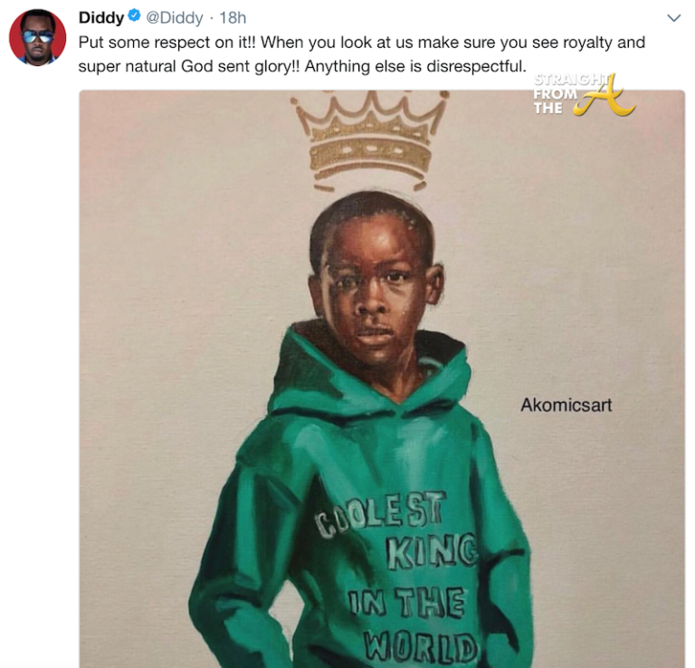Click the blue verified badge icon
The image size is (695, 668).
134,16
